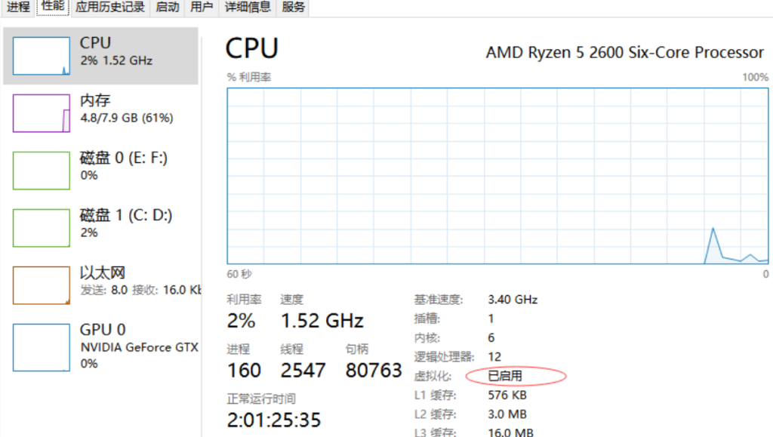Image resolution: width=773 pixels, height=437 pixels.
Task: Select the 以太网 network graph thumbnail
Action: point(42,285)
